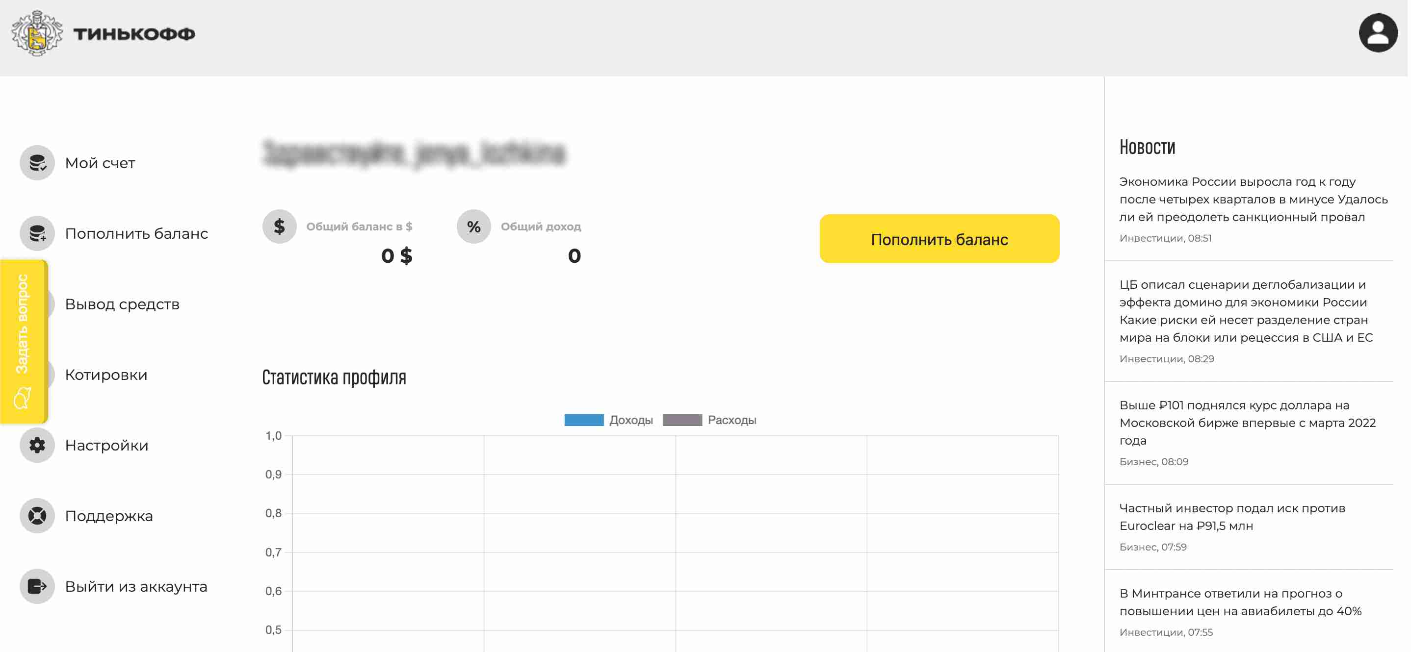Open the user profile avatar icon
This screenshot has width=1411, height=652.
click(x=1378, y=33)
